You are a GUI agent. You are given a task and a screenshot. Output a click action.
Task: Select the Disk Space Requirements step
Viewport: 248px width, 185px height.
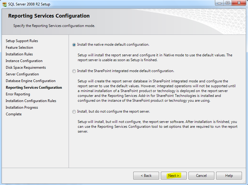26,68
